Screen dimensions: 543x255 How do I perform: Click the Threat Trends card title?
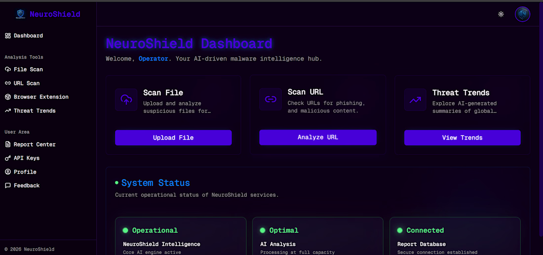(461, 93)
